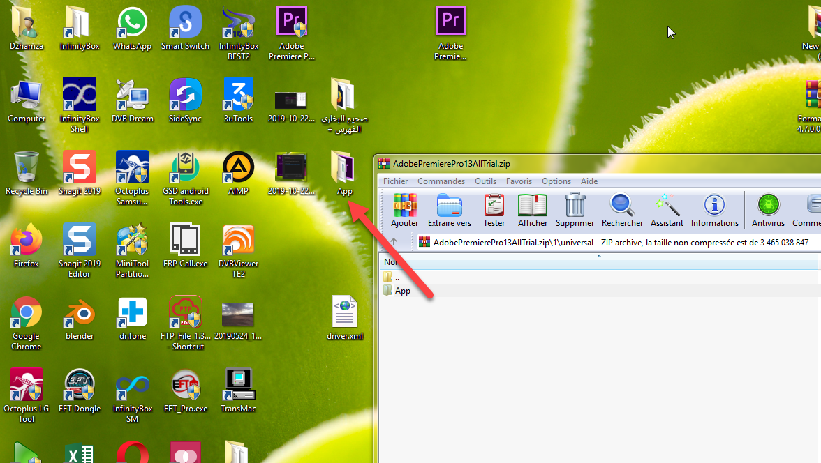
Task: Select the InfinityBox Shell shortcut
Action: (x=79, y=105)
